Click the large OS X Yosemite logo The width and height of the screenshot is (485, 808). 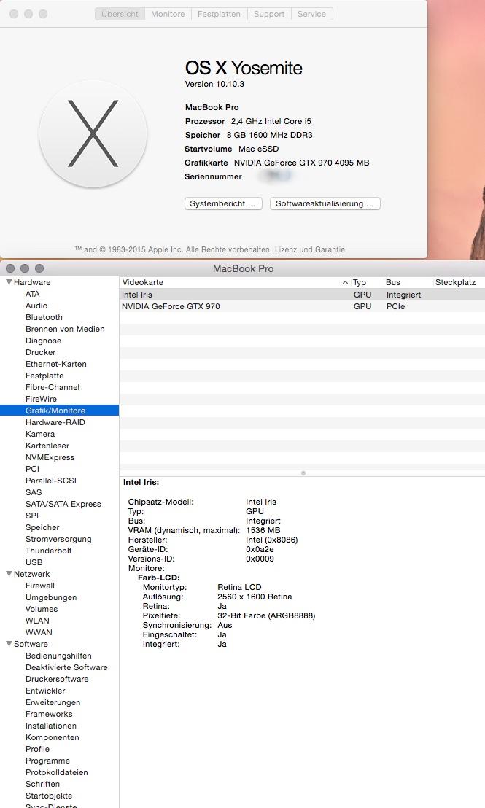pos(93,134)
